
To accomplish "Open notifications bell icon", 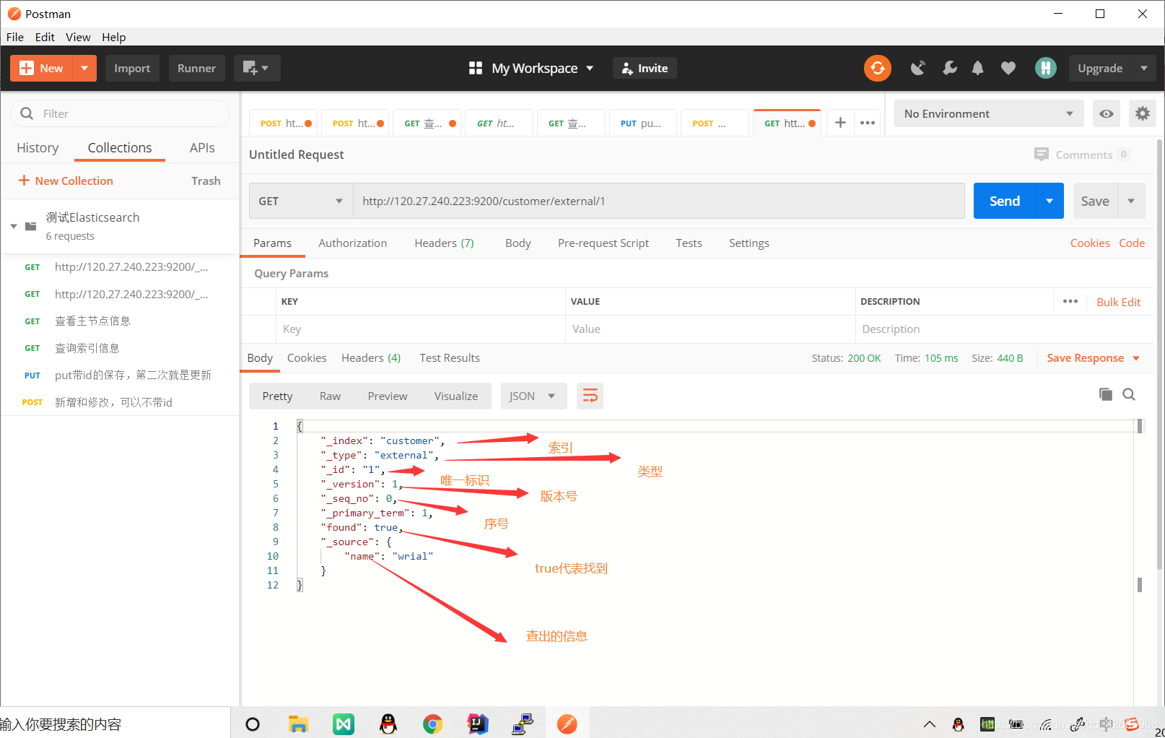I will pos(977,68).
